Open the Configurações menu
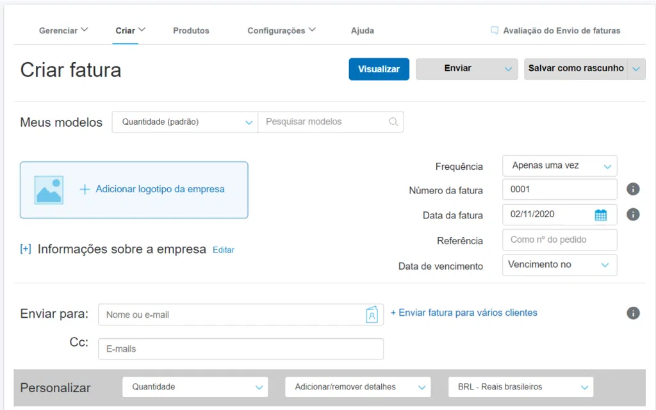The width and height of the screenshot is (656, 410). [281, 30]
